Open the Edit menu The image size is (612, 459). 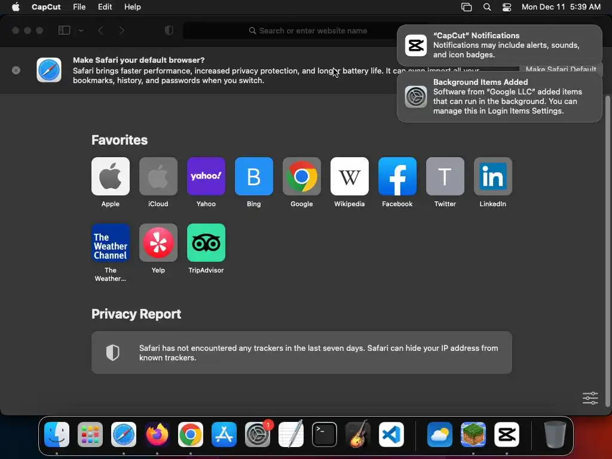tap(105, 7)
